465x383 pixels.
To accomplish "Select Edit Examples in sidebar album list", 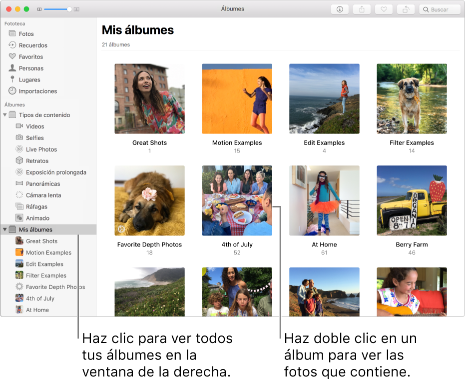I will pyautogui.click(x=44, y=264).
